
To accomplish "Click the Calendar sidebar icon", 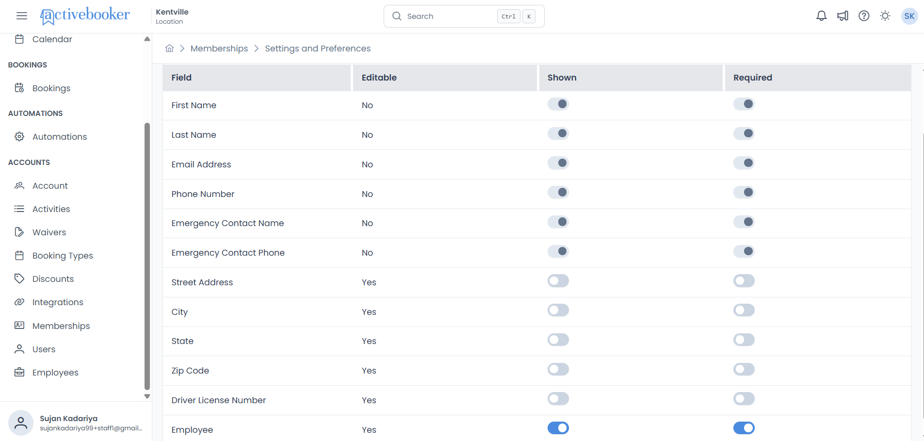I will click(19, 39).
